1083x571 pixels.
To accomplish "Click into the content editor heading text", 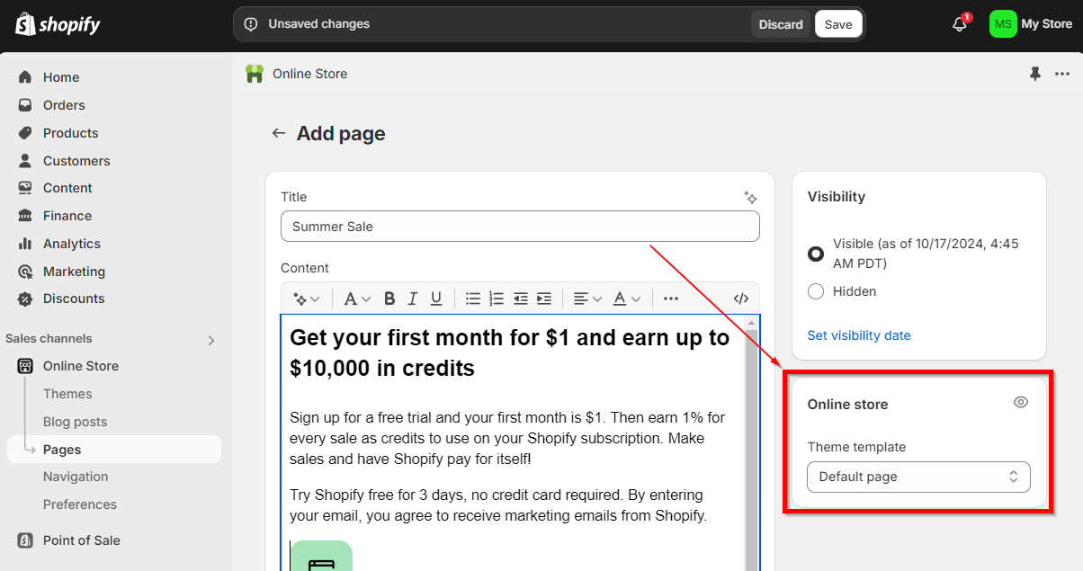I will click(x=509, y=353).
